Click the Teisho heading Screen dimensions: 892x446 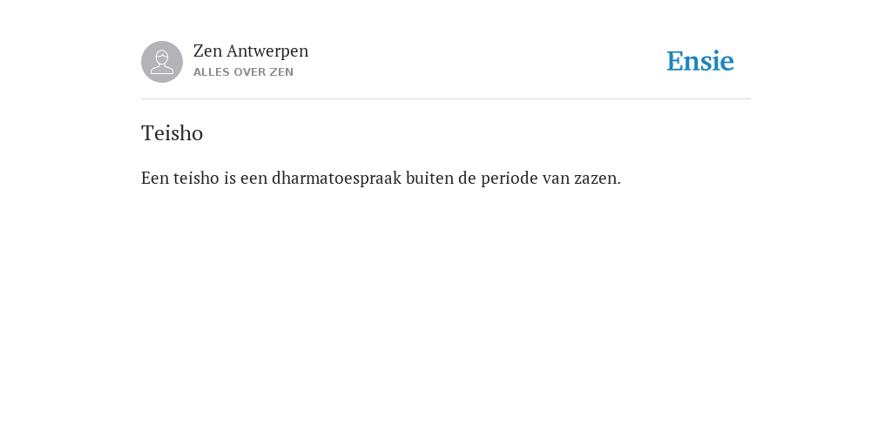(x=172, y=133)
